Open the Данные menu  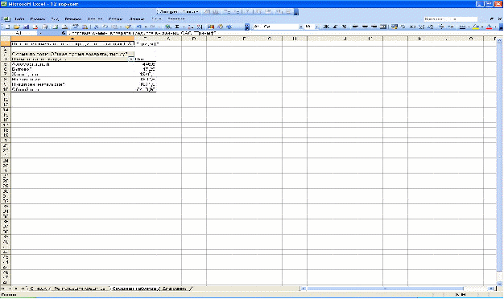click(136, 19)
